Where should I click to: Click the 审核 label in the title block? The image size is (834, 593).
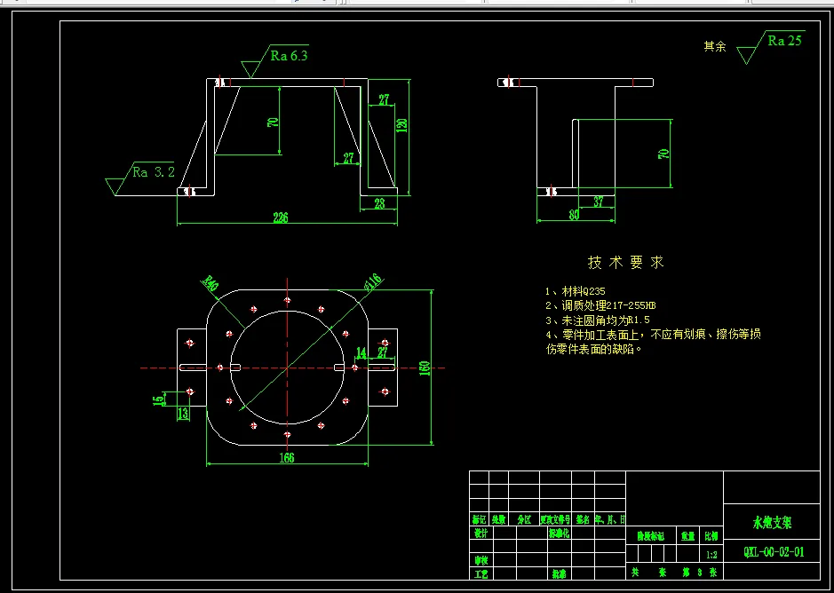pos(481,560)
